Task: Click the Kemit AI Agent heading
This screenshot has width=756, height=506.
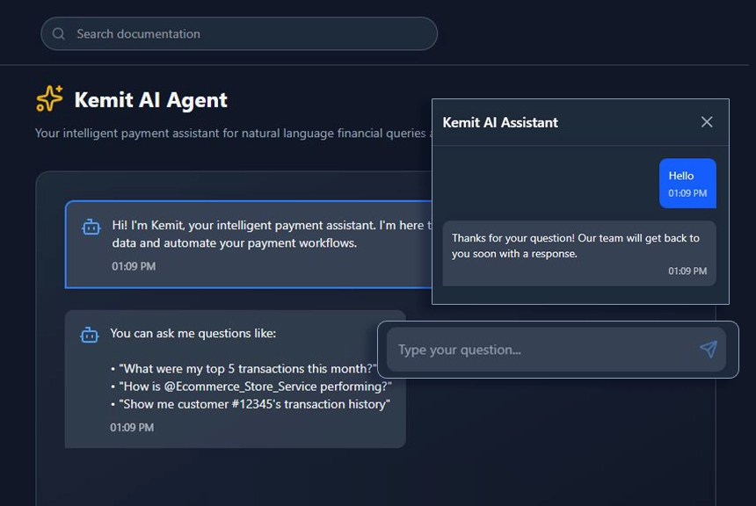Action: [x=150, y=100]
